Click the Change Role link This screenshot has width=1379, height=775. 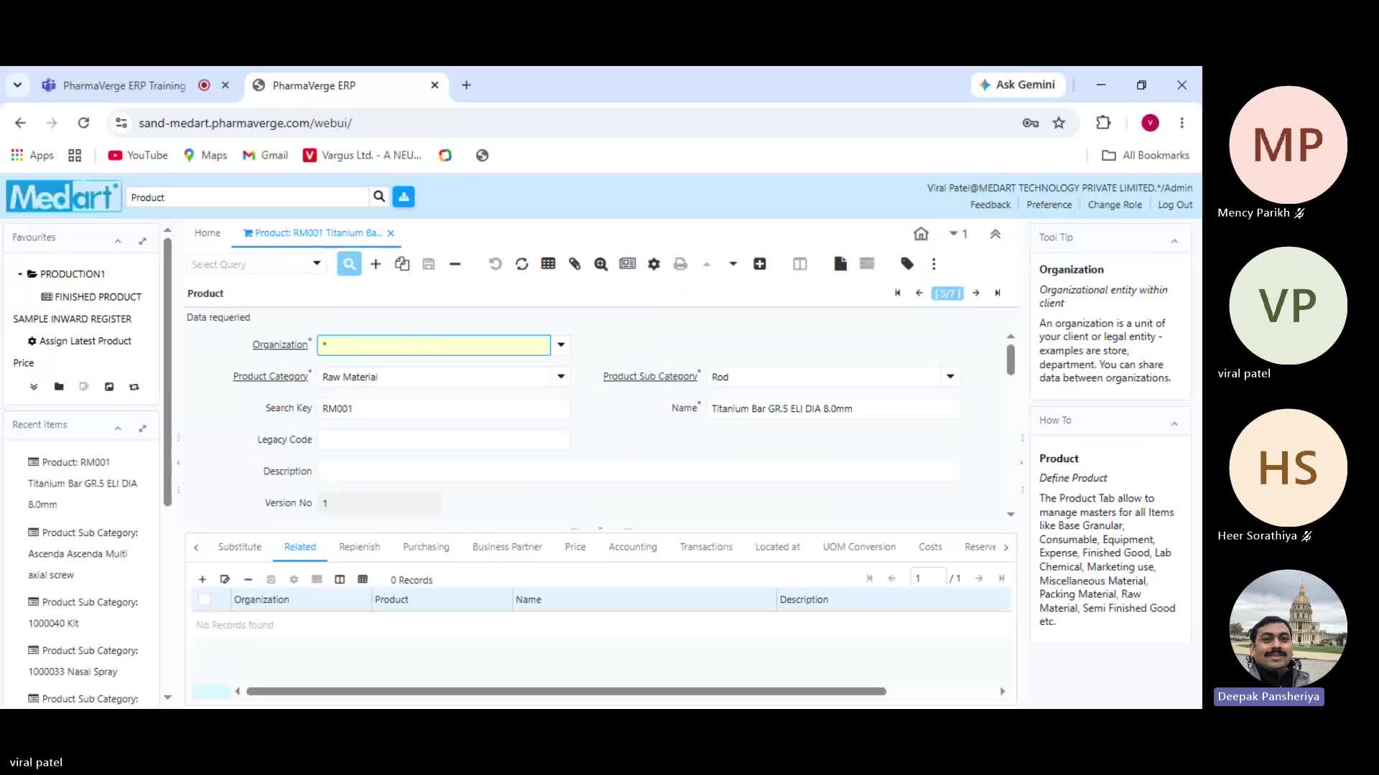point(1115,205)
